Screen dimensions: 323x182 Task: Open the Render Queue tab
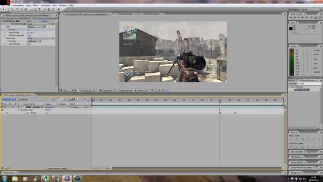tap(9, 172)
